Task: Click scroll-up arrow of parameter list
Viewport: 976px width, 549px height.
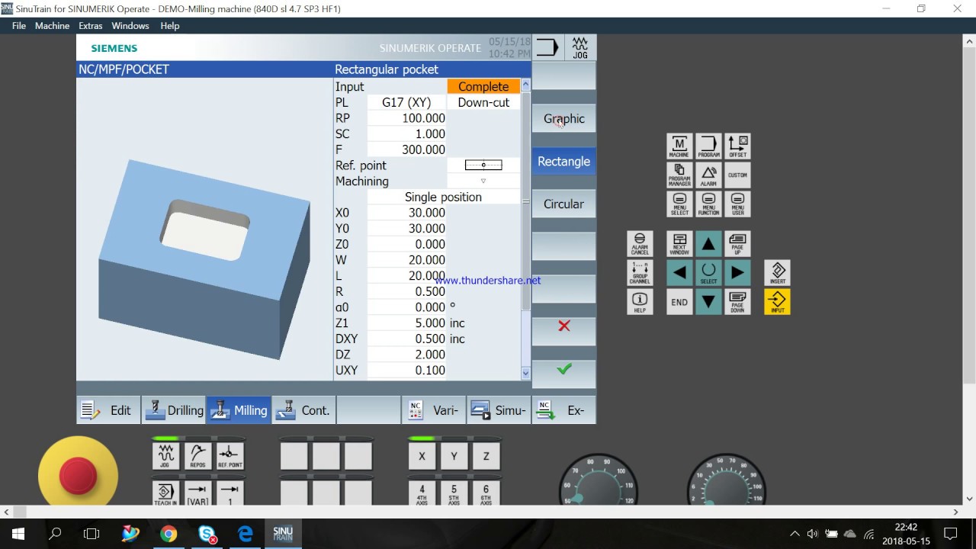Action: (x=525, y=85)
